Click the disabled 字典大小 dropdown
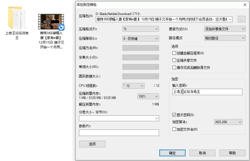The height and width of the screenshot is (161, 250). pos(141,58)
